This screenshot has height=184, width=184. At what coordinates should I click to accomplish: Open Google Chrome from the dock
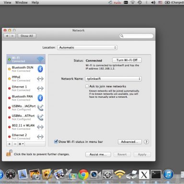coord(83,174)
